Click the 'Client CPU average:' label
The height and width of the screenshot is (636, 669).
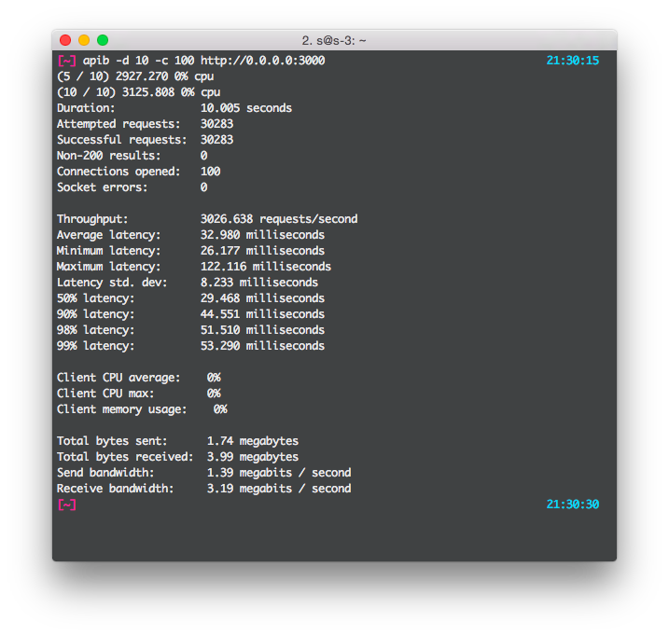(x=118, y=378)
